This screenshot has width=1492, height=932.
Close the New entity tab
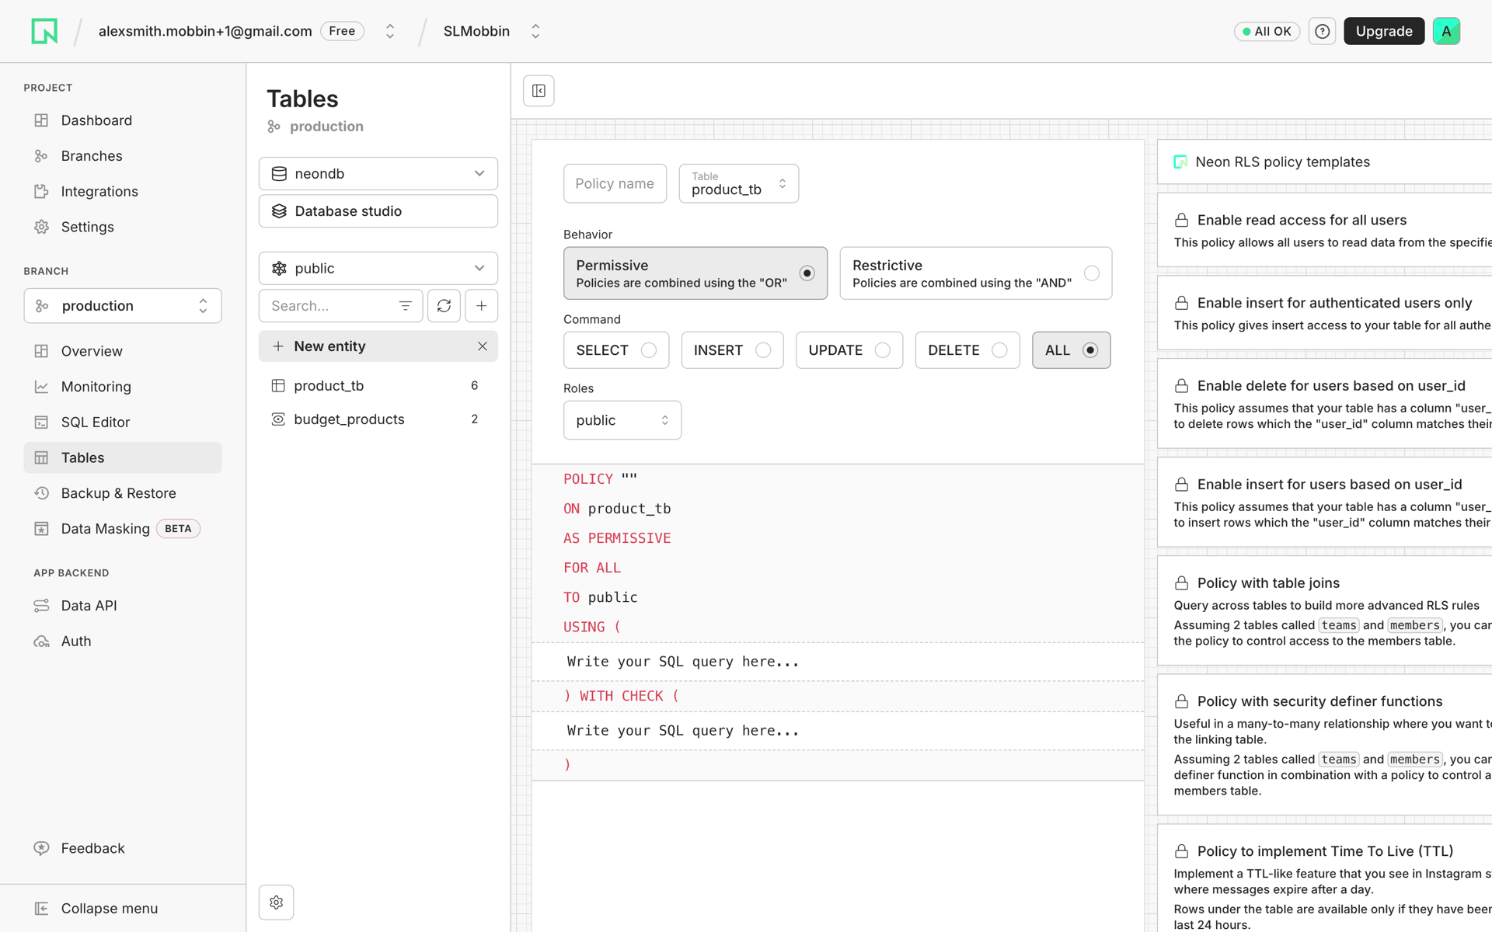click(483, 346)
